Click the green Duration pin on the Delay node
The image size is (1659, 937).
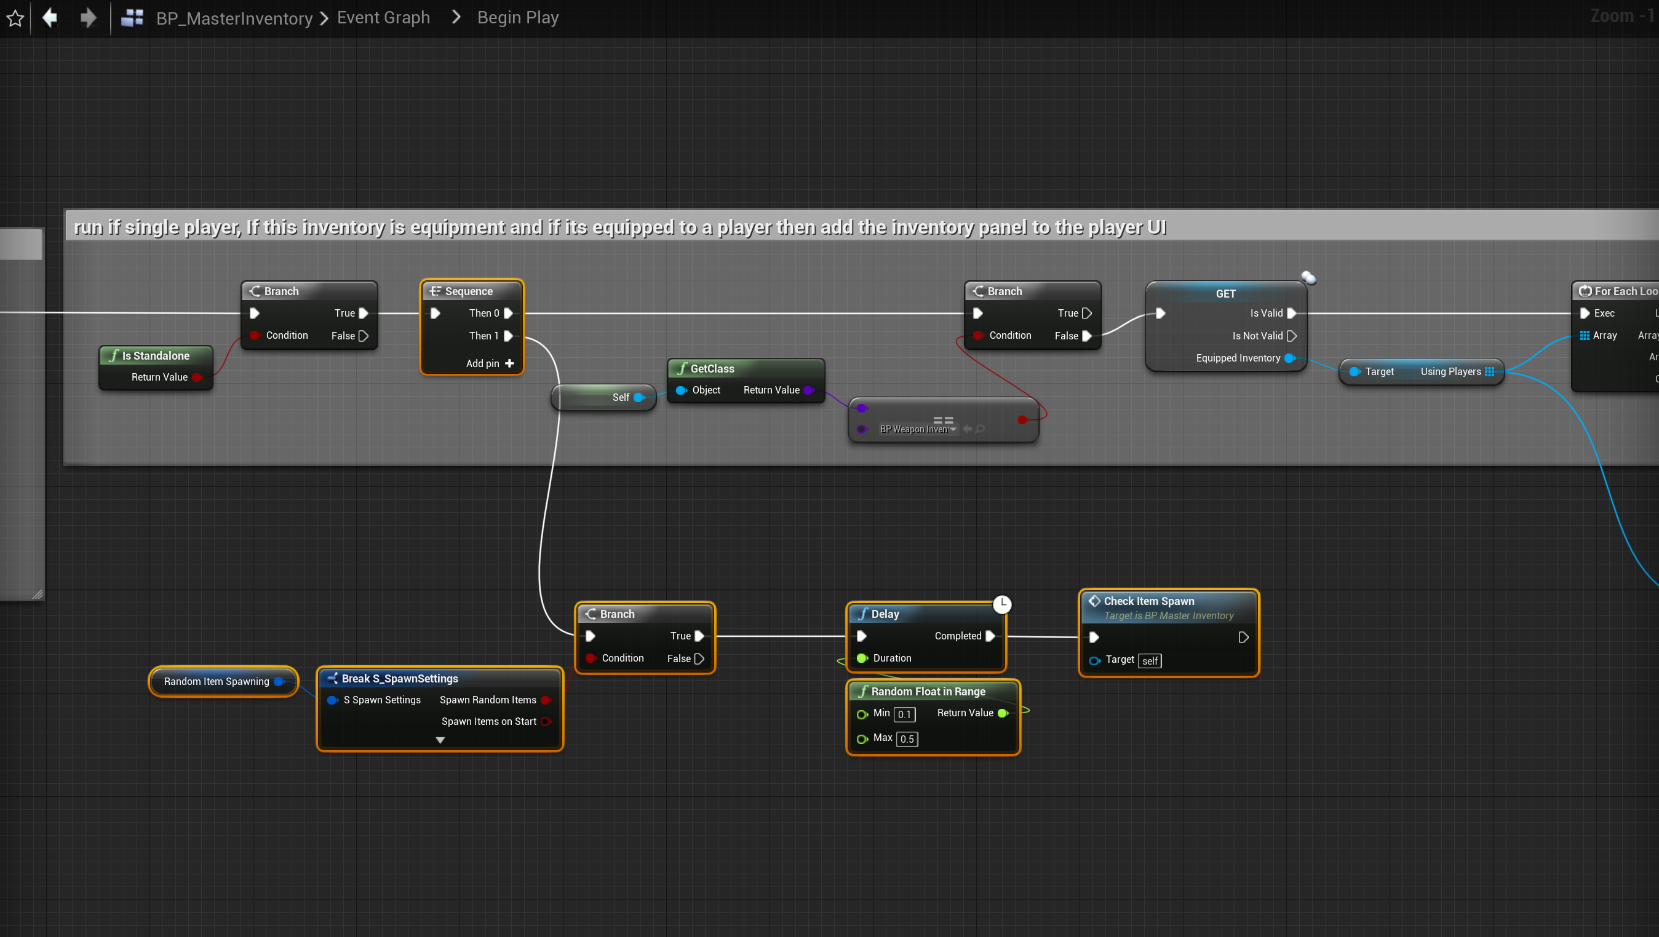(x=862, y=658)
